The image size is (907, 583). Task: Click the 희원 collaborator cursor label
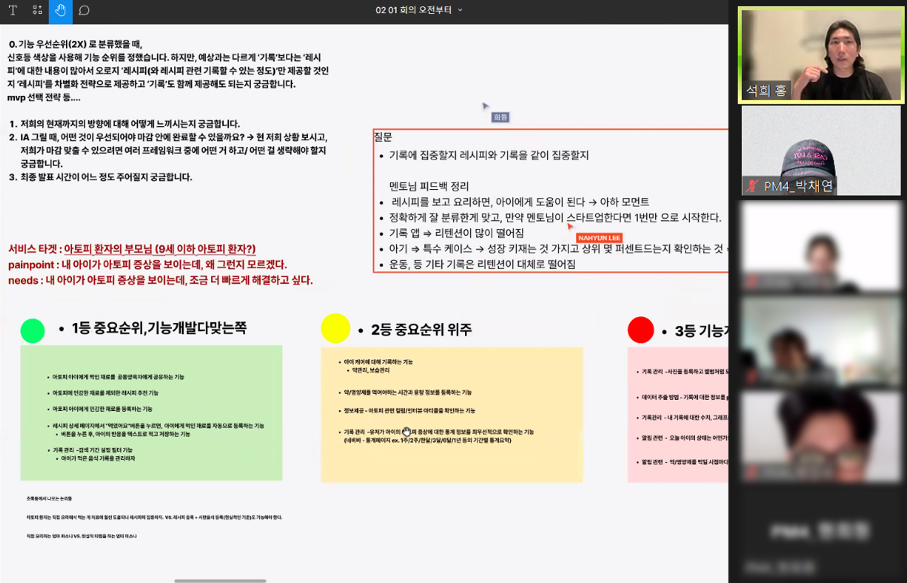pyautogui.click(x=500, y=117)
